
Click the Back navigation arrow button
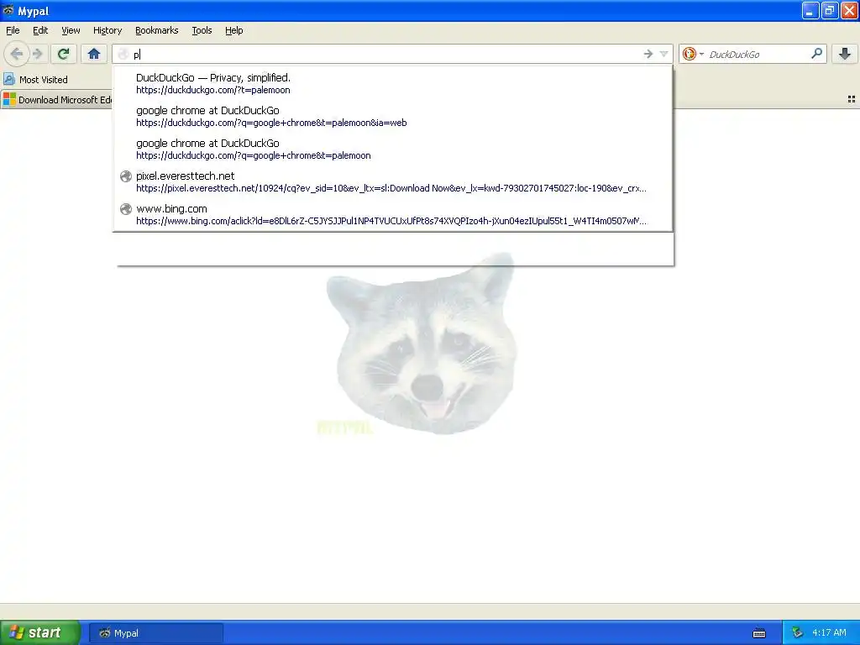[17, 54]
